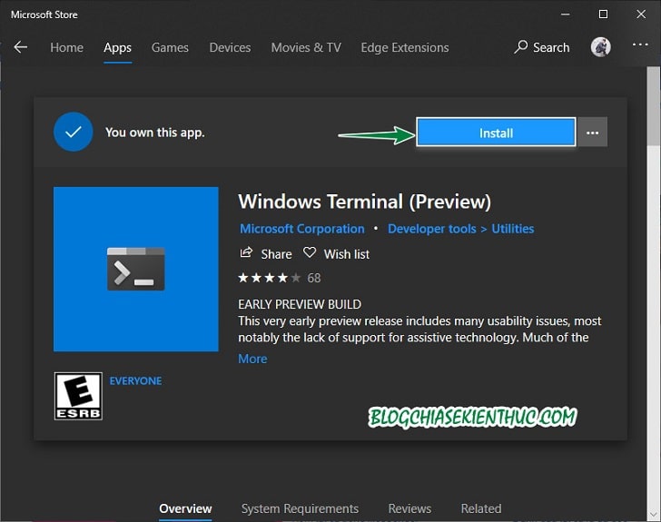Click the ESRB Everyone rating badge
Image resolution: width=661 pixels, height=522 pixels.
coord(78,396)
